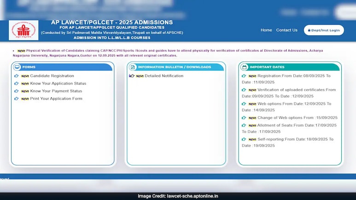Select the Web options From Date 12/09/2025 entry

pos(286,107)
